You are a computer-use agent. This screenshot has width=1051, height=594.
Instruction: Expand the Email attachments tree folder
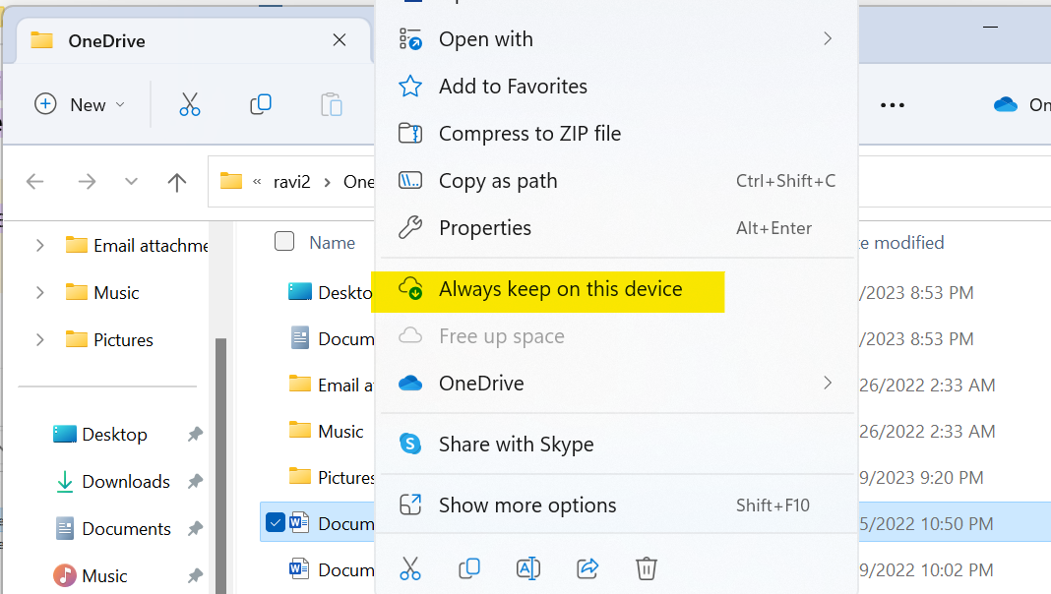point(40,246)
